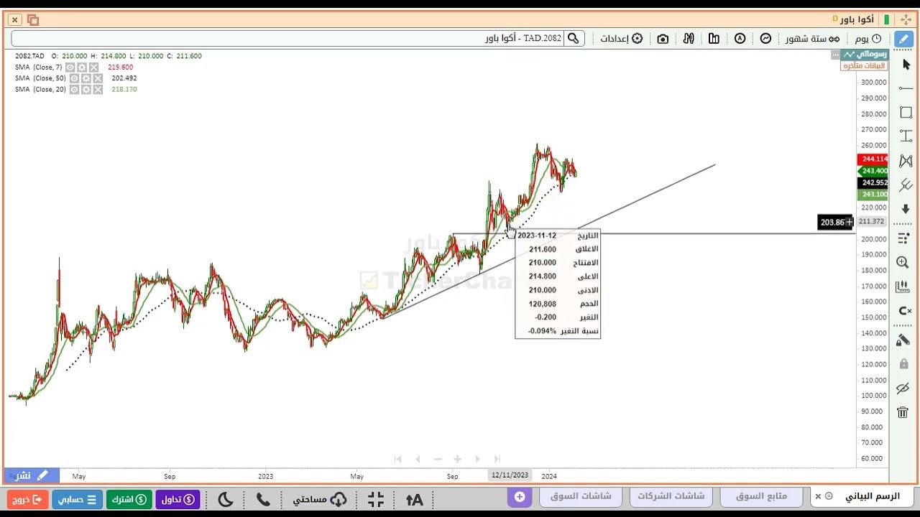
Task: Switch to the متابع السوق tab
Action: tap(761, 496)
